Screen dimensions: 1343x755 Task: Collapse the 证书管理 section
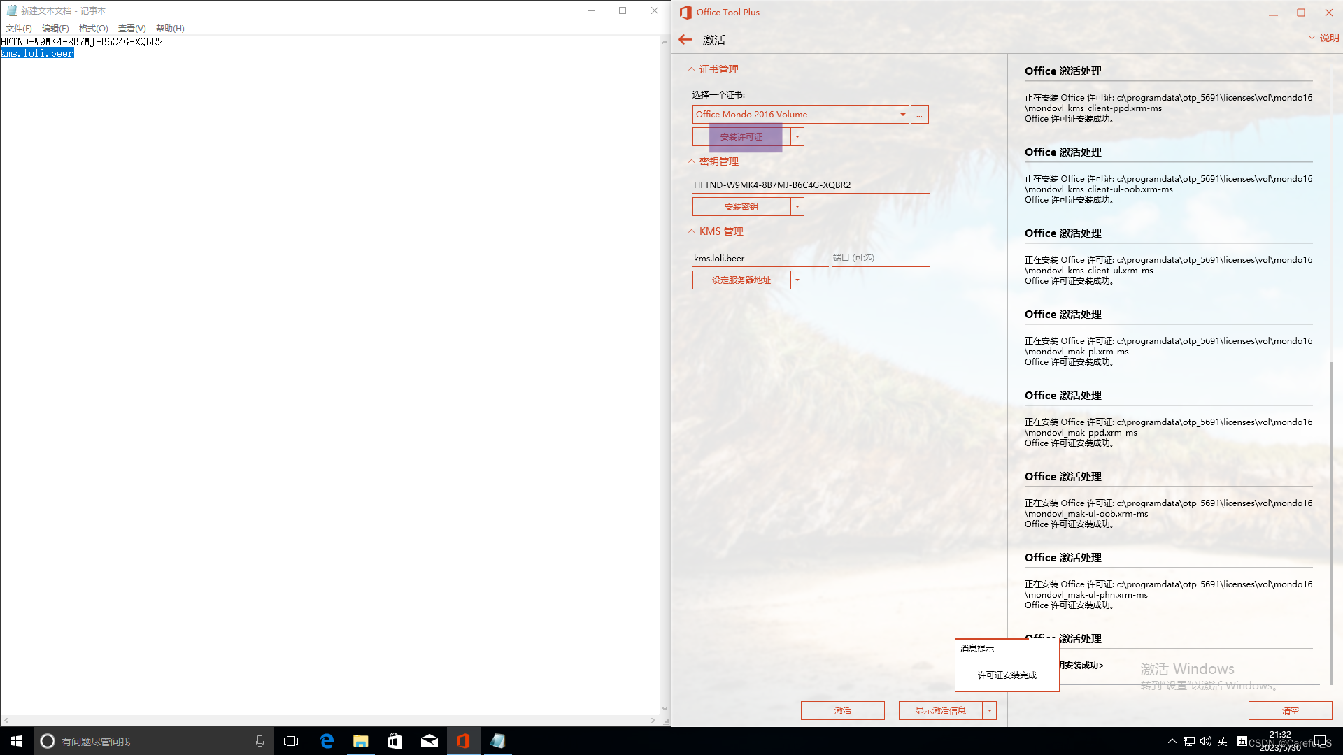(x=691, y=69)
